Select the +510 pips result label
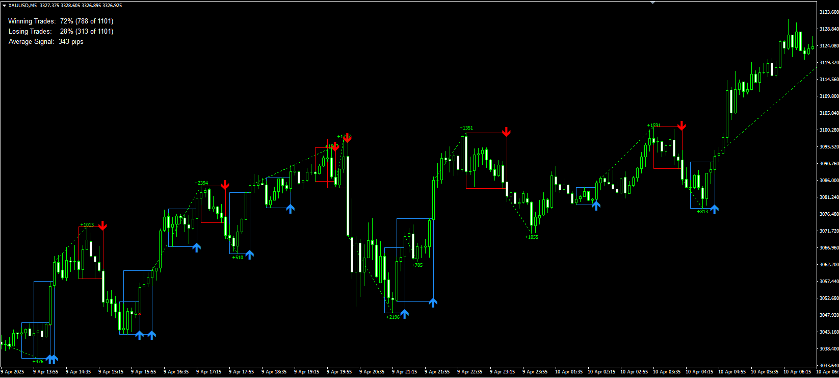 238,258
